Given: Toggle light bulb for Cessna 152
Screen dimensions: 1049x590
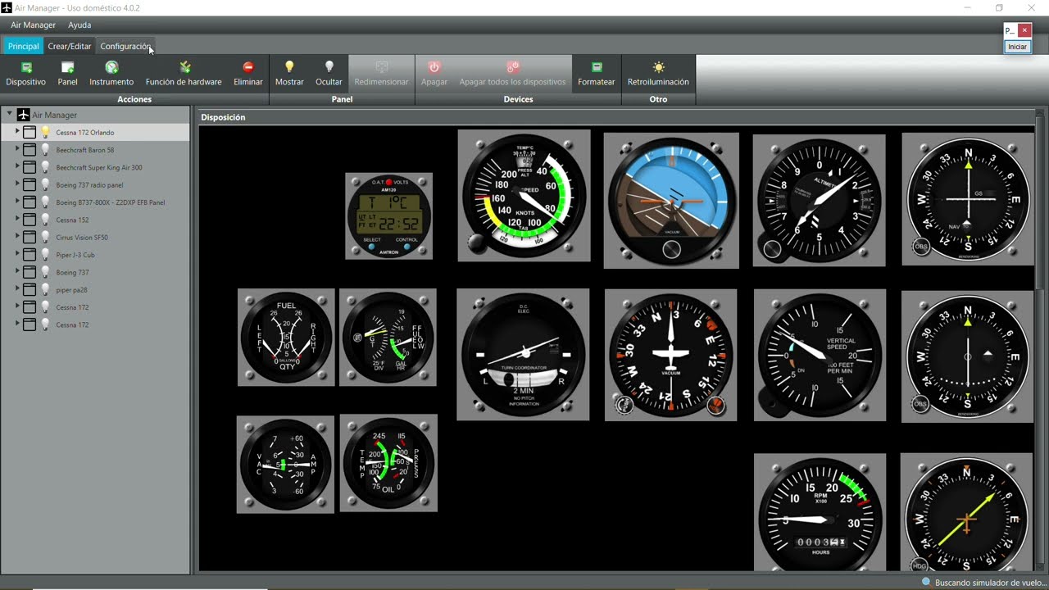Looking at the screenshot, I should [x=46, y=220].
